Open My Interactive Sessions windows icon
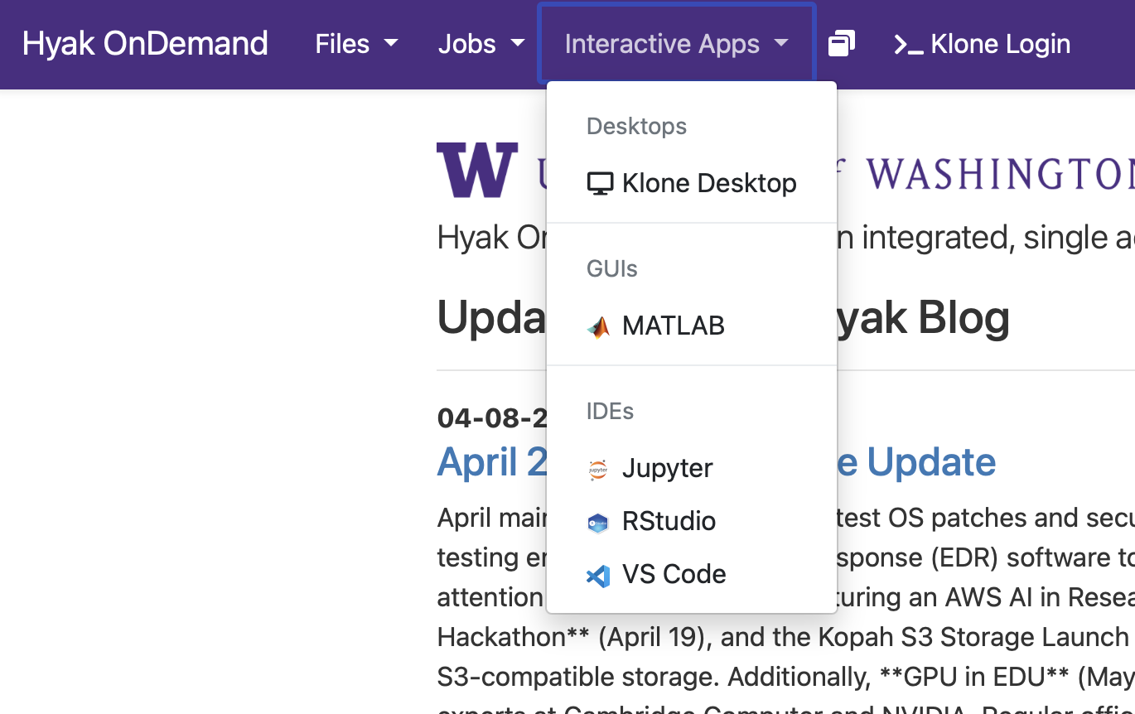 tap(842, 44)
